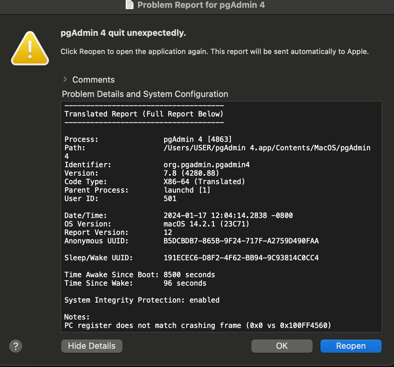The height and width of the screenshot is (367, 394).
Task: Click the Comments section label
Action: 93,80
